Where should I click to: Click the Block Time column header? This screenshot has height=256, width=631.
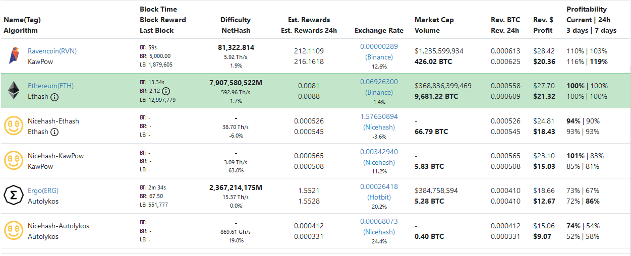[158, 9]
